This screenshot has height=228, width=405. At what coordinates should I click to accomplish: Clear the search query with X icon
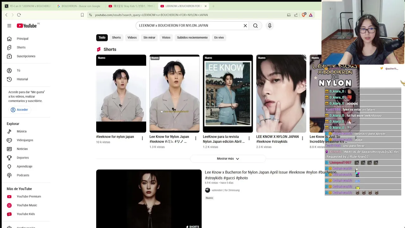coord(245,26)
